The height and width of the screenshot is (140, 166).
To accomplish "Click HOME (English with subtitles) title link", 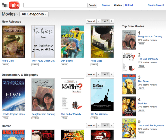I will point(14,114).
